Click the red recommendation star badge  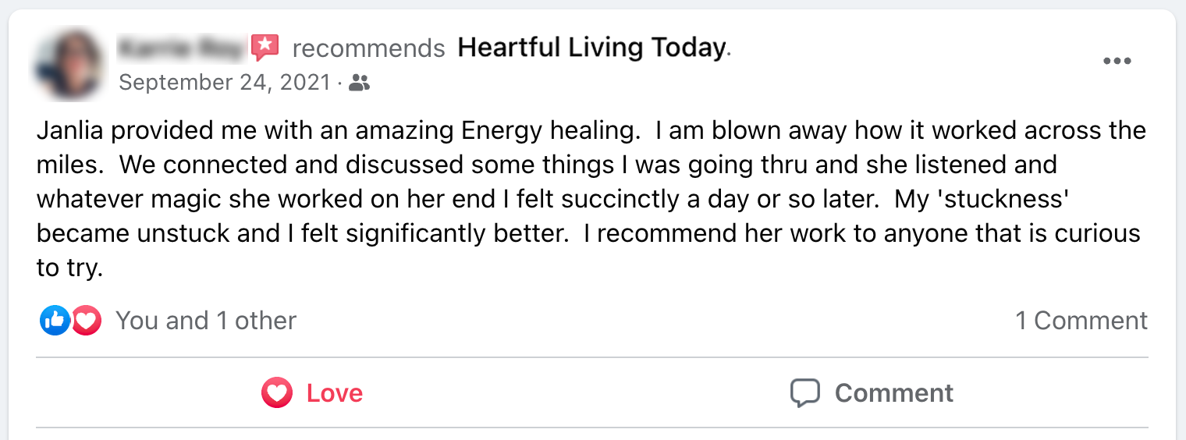[265, 48]
